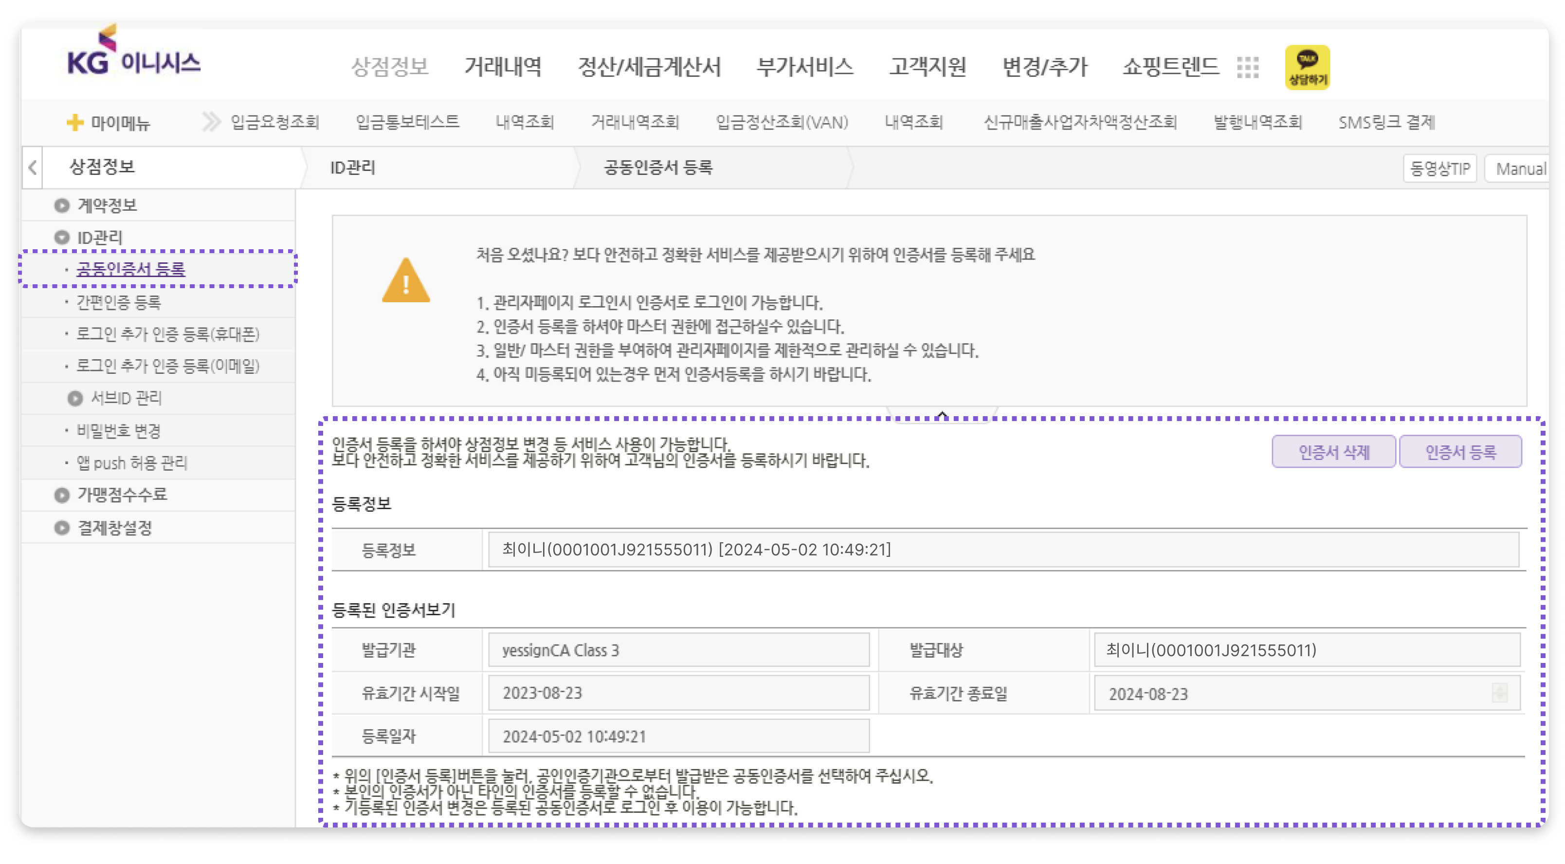Image resolution: width=1565 pixels, height=864 pixels.
Task: Go to 발행내역조회 shortcut
Action: (x=1257, y=122)
